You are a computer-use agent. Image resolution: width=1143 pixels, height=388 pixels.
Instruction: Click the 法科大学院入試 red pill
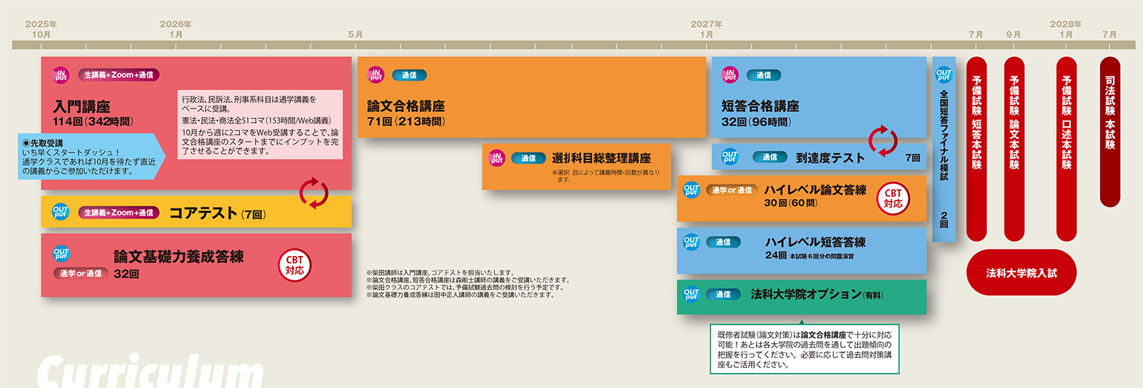pos(1021,272)
